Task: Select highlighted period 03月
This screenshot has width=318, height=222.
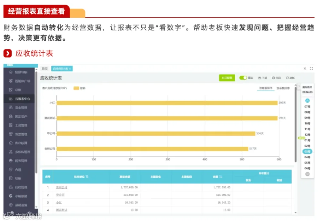Action: (x=307, y=152)
